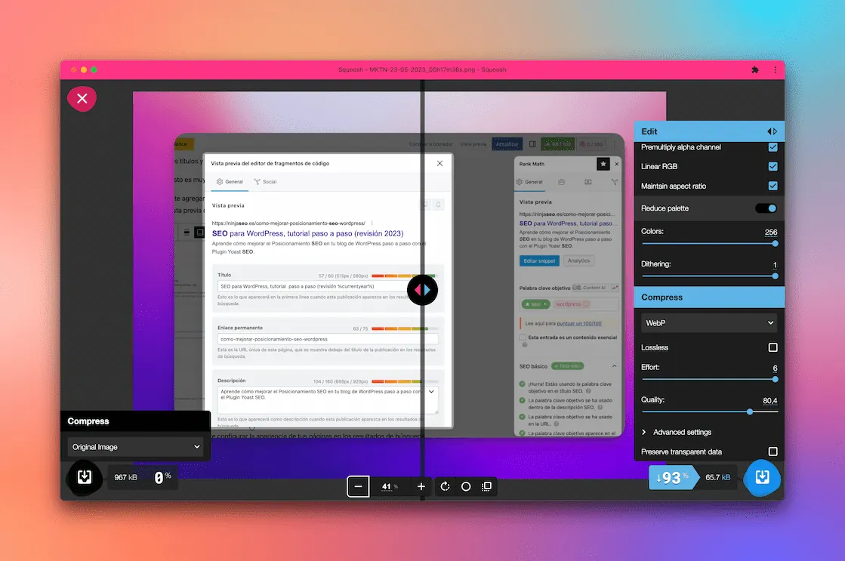Expand Advanced settings
The width and height of the screenshot is (845, 561).
point(681,432)
